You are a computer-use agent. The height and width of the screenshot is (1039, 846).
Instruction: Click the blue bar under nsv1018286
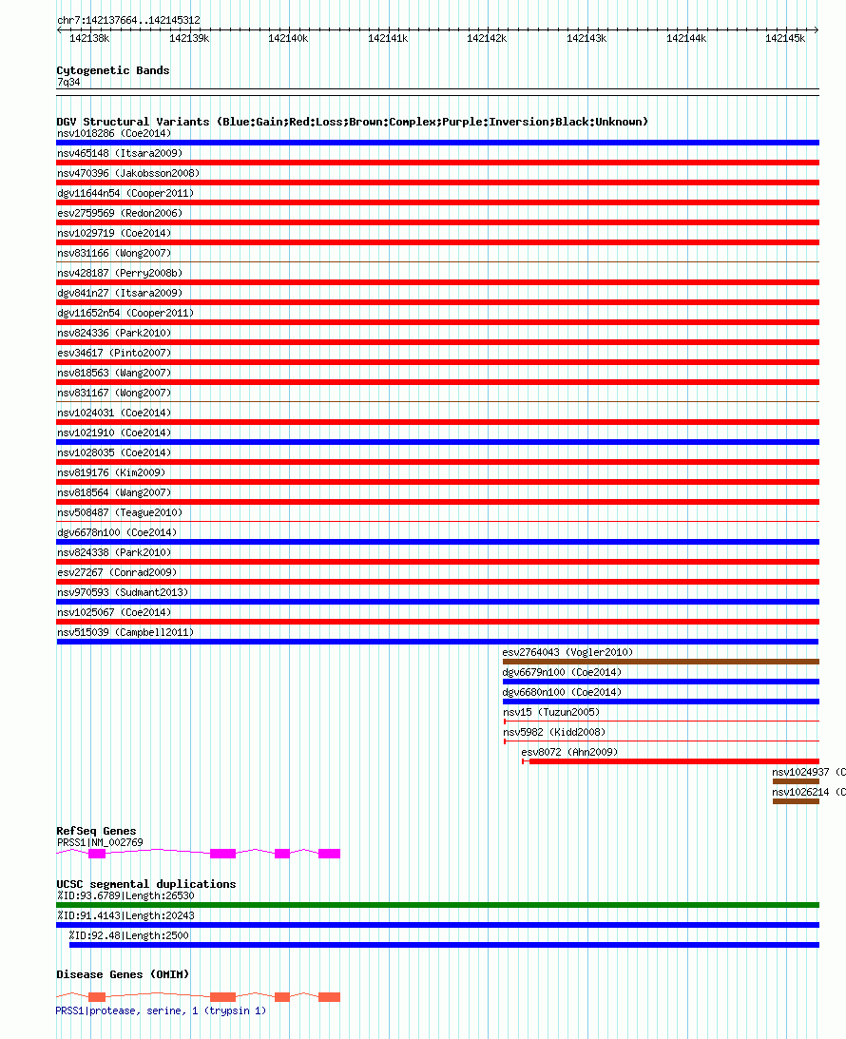point(438,143)
